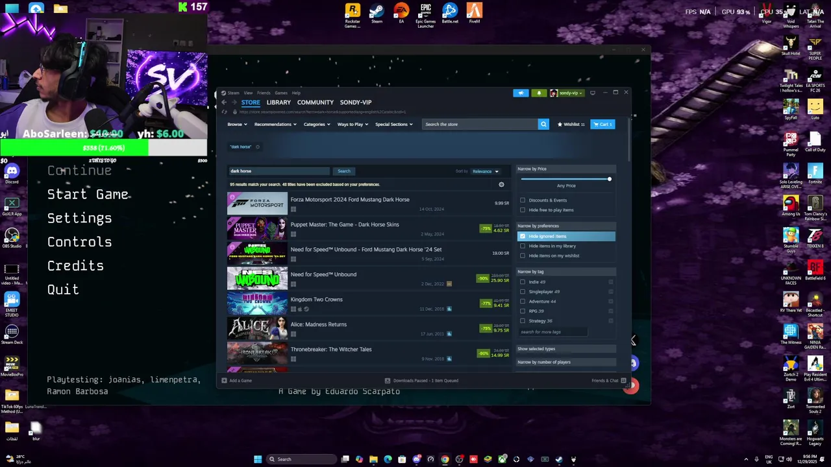
Task: Check the RPG tag filter
Action: tap(523, 311)
